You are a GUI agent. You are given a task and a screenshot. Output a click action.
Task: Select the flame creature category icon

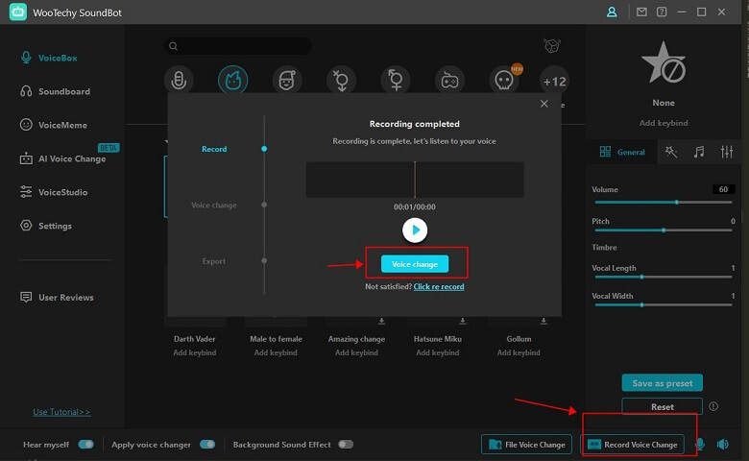(x=232, y=81)
